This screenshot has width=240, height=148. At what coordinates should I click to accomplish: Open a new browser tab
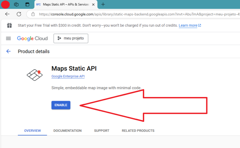tap(103, 4)
